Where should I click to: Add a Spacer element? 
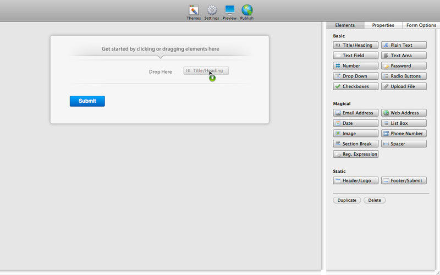click(404, 144)
